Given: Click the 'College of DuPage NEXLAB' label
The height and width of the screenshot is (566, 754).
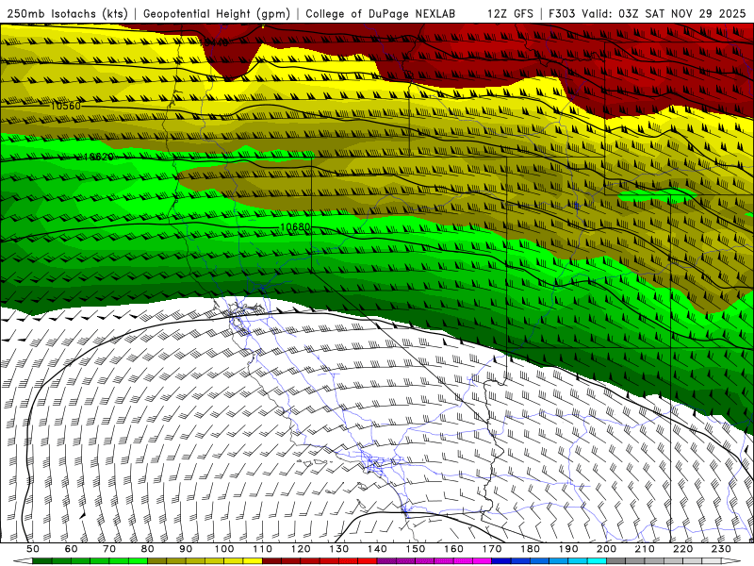Looking at the screenshot, I should coord(381,13).
